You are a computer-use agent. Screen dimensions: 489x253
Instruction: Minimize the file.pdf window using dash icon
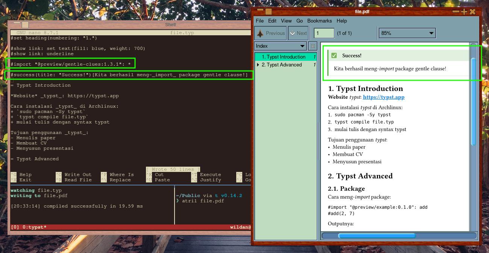(456, 12)
